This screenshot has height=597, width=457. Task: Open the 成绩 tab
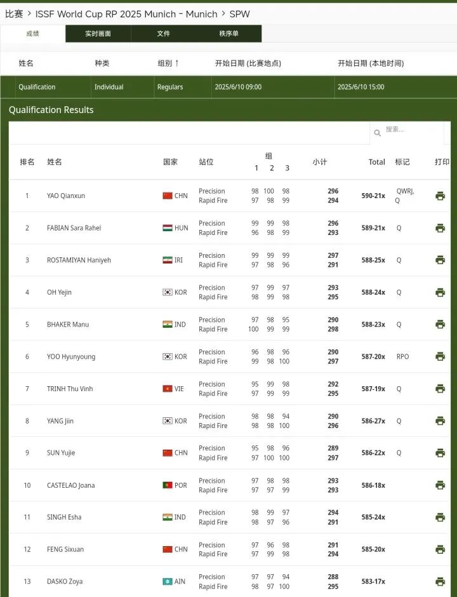[32, 34]
